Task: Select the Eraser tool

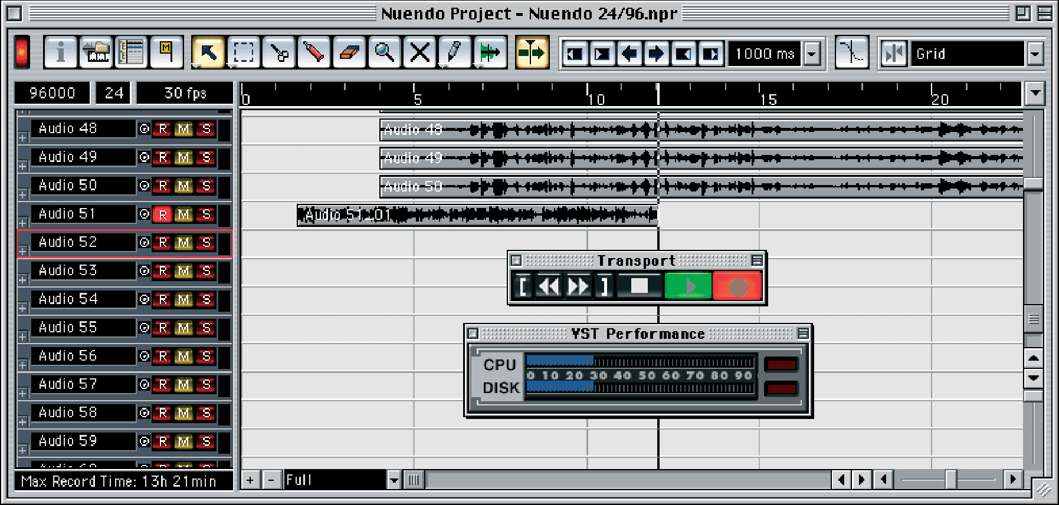Action: (x=349, y=53)
